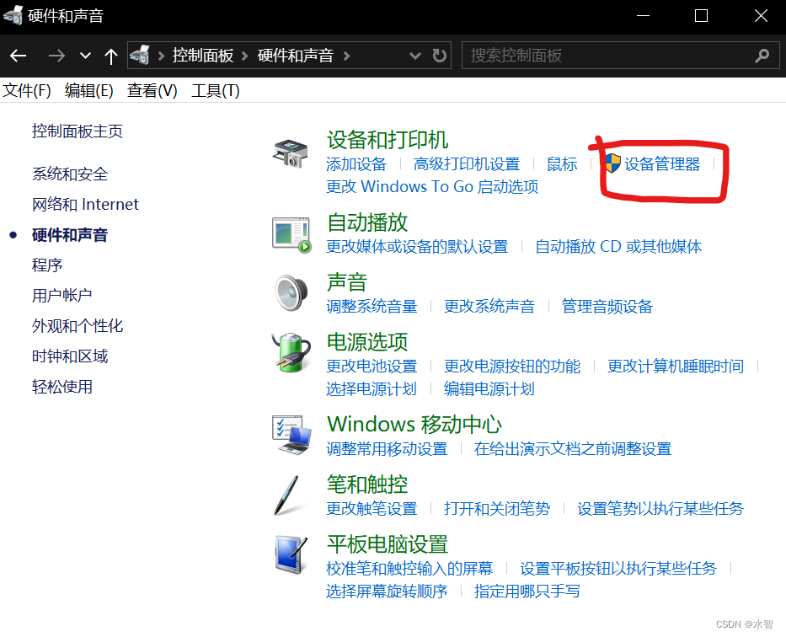The width and height of the screenshot is (786, 637).
Task: Click the AutoPlay category icon
Action: pos(291,234)
